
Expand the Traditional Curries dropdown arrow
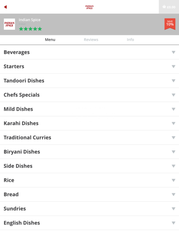(x=174, y=137)
